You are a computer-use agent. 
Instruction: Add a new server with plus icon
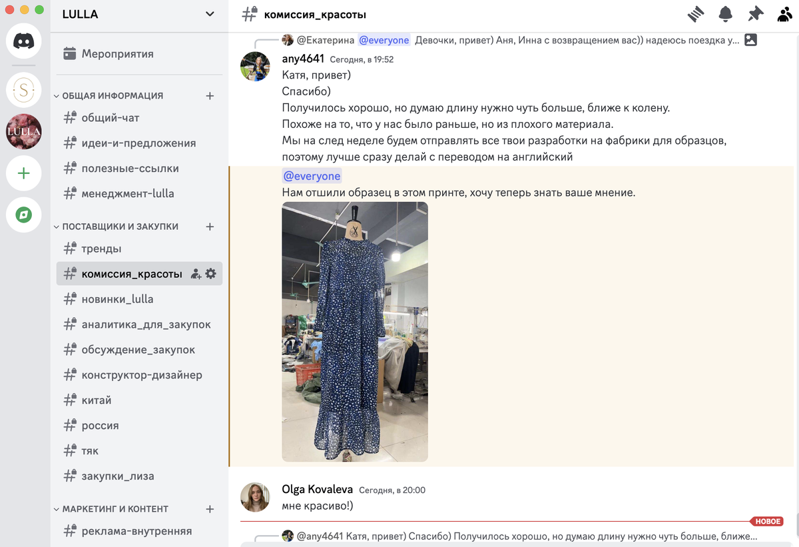tap(24, 173)
